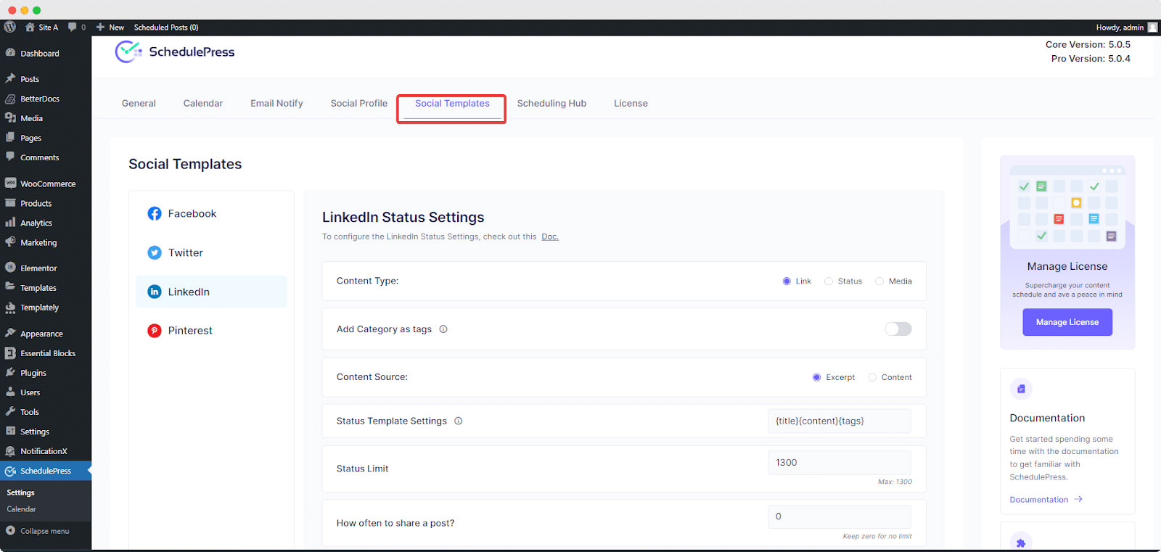This screenshot has width=1161, height=552.
Task: Click the Documentation card icon
Action: click(1021, 389)
